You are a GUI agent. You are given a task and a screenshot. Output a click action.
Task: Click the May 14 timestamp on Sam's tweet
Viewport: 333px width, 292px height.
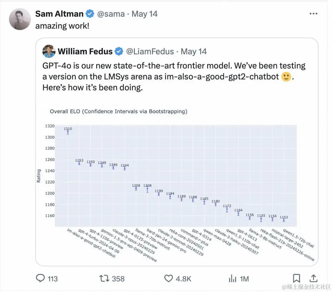tap(145, 14)
